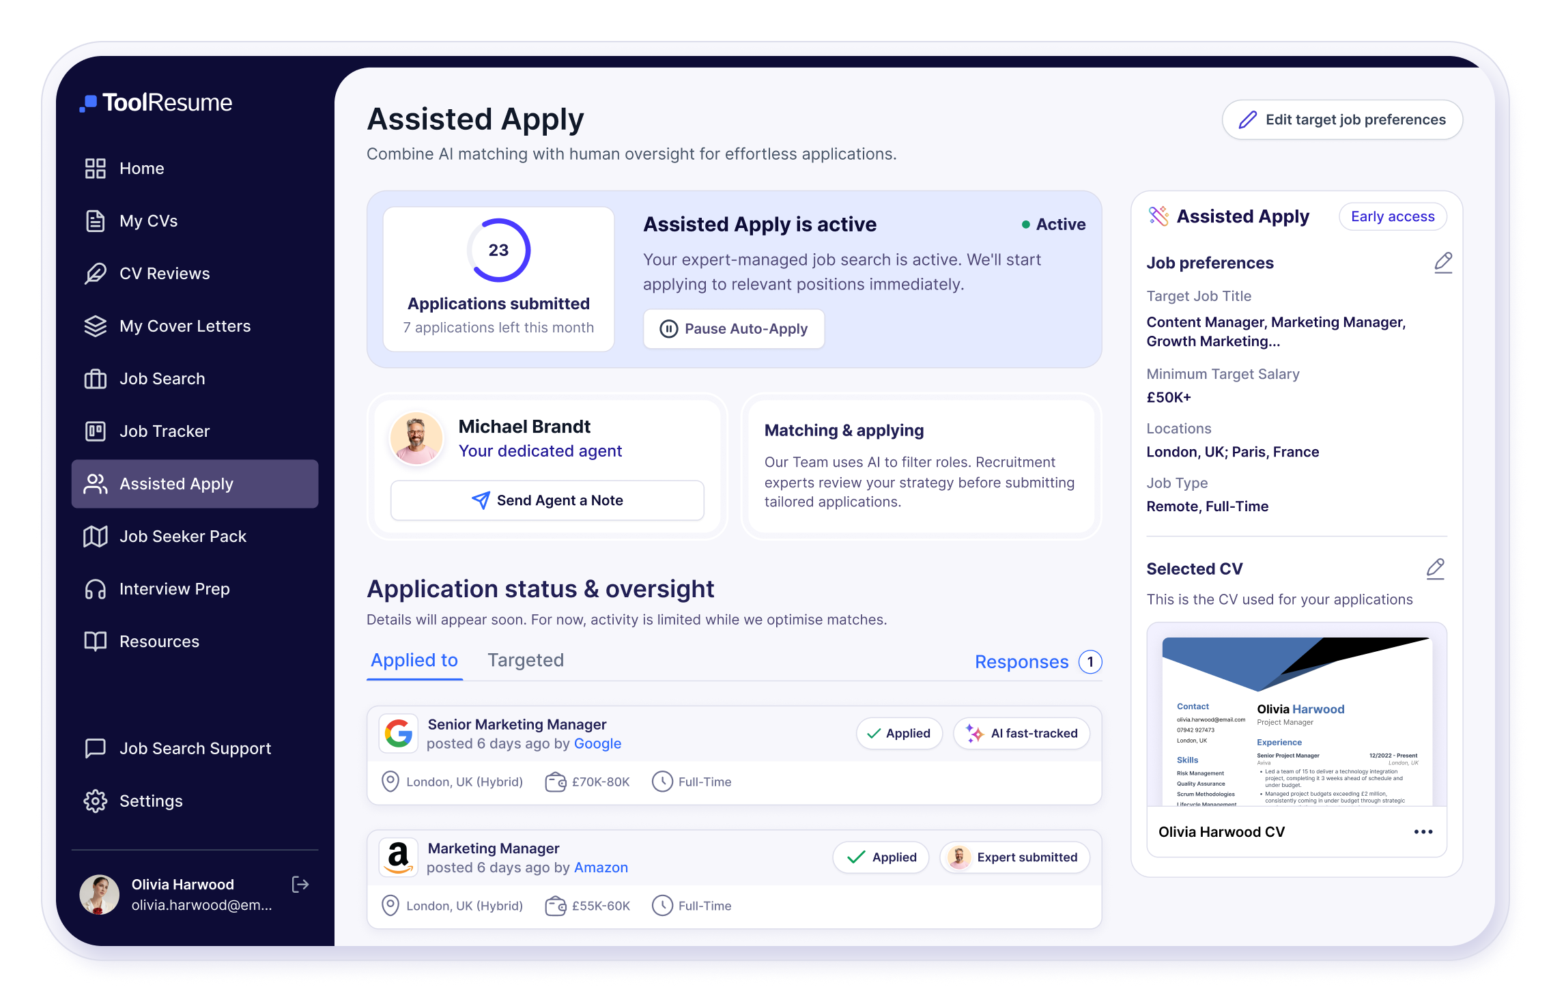Switch to the Targeted tab
This screenshot has height=1002, width=1551.
[x=525, y=660]
